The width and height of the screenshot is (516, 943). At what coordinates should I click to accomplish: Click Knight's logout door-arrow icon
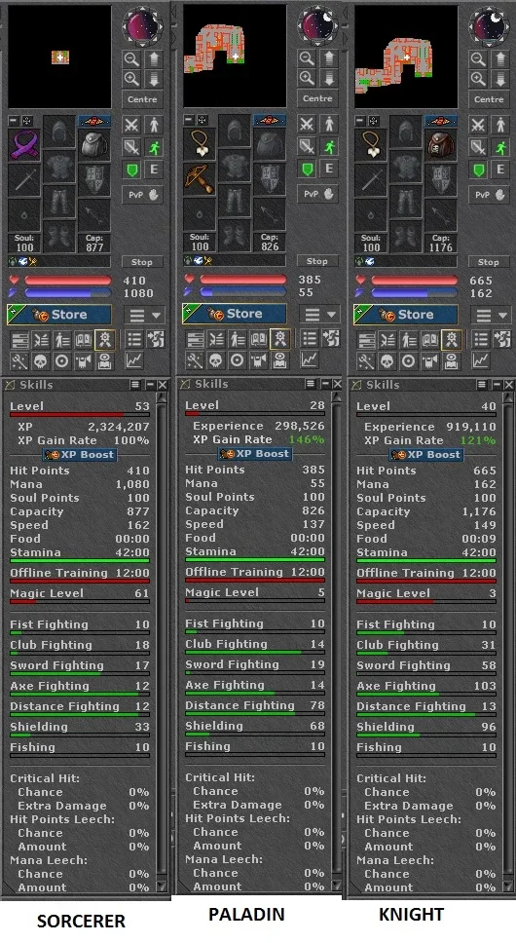pos(501,340)
